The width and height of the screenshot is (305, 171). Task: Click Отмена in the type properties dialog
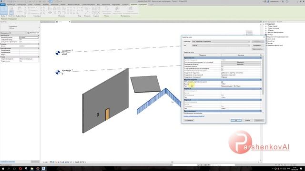coord(247,120)
